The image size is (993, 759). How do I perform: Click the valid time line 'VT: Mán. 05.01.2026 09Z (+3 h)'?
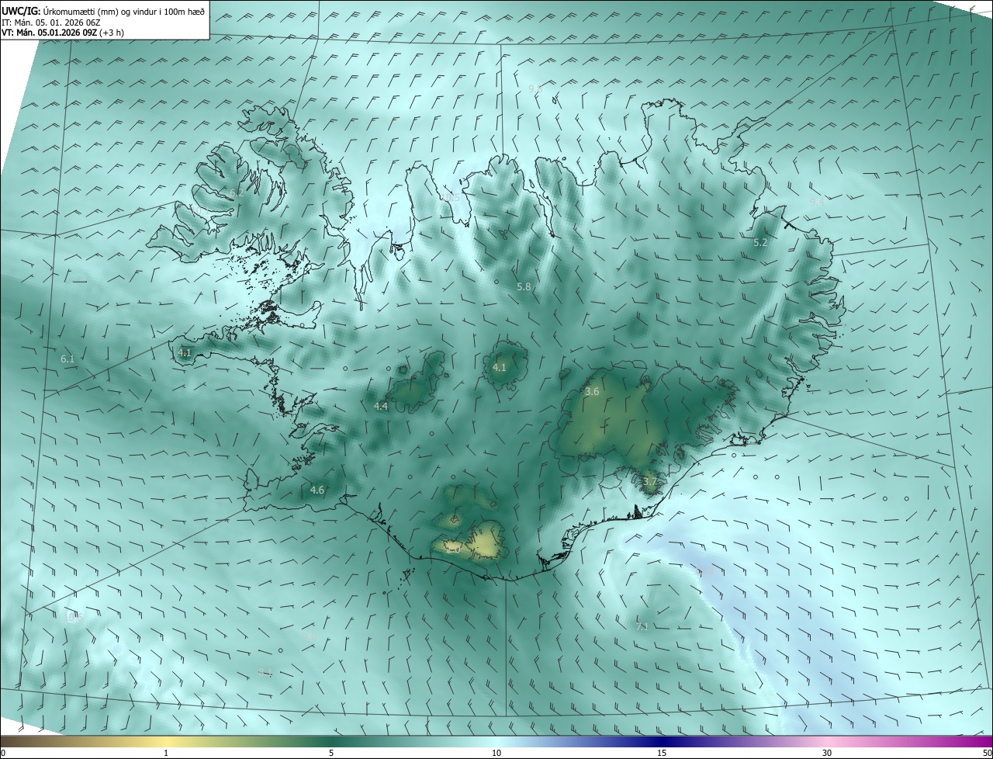pos(63,33)
